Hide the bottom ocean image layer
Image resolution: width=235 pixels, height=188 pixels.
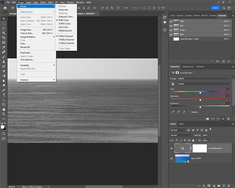[x=172, y=158]
